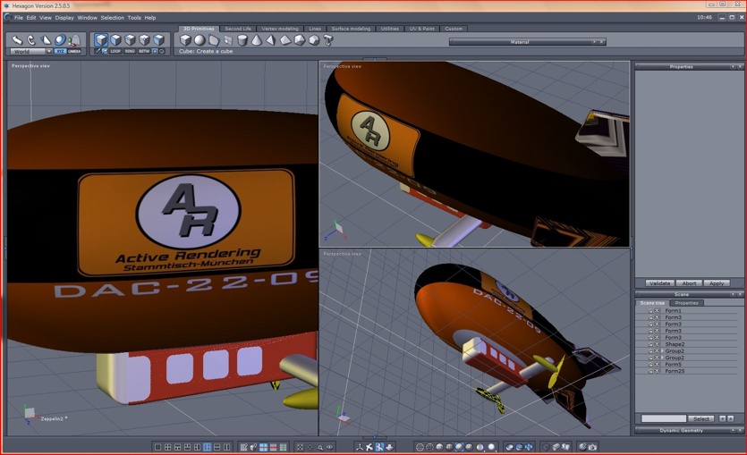Viewport: 747px width, 455px height.
Task: Create a cone primitive
Action: coord(256,40)
